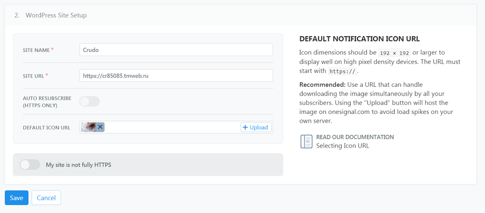Screen dimensions: 485x213
Task: Click the Site URL input field
Action: (x=176, y=76)
